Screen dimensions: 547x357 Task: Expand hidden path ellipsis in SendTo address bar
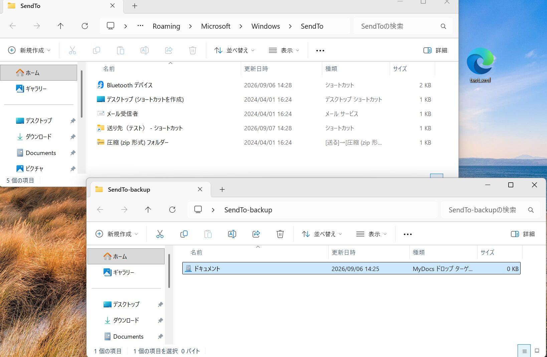[x=141, y=26]
